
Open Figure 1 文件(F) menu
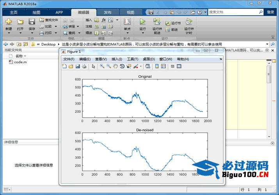[x=69, y=59]
